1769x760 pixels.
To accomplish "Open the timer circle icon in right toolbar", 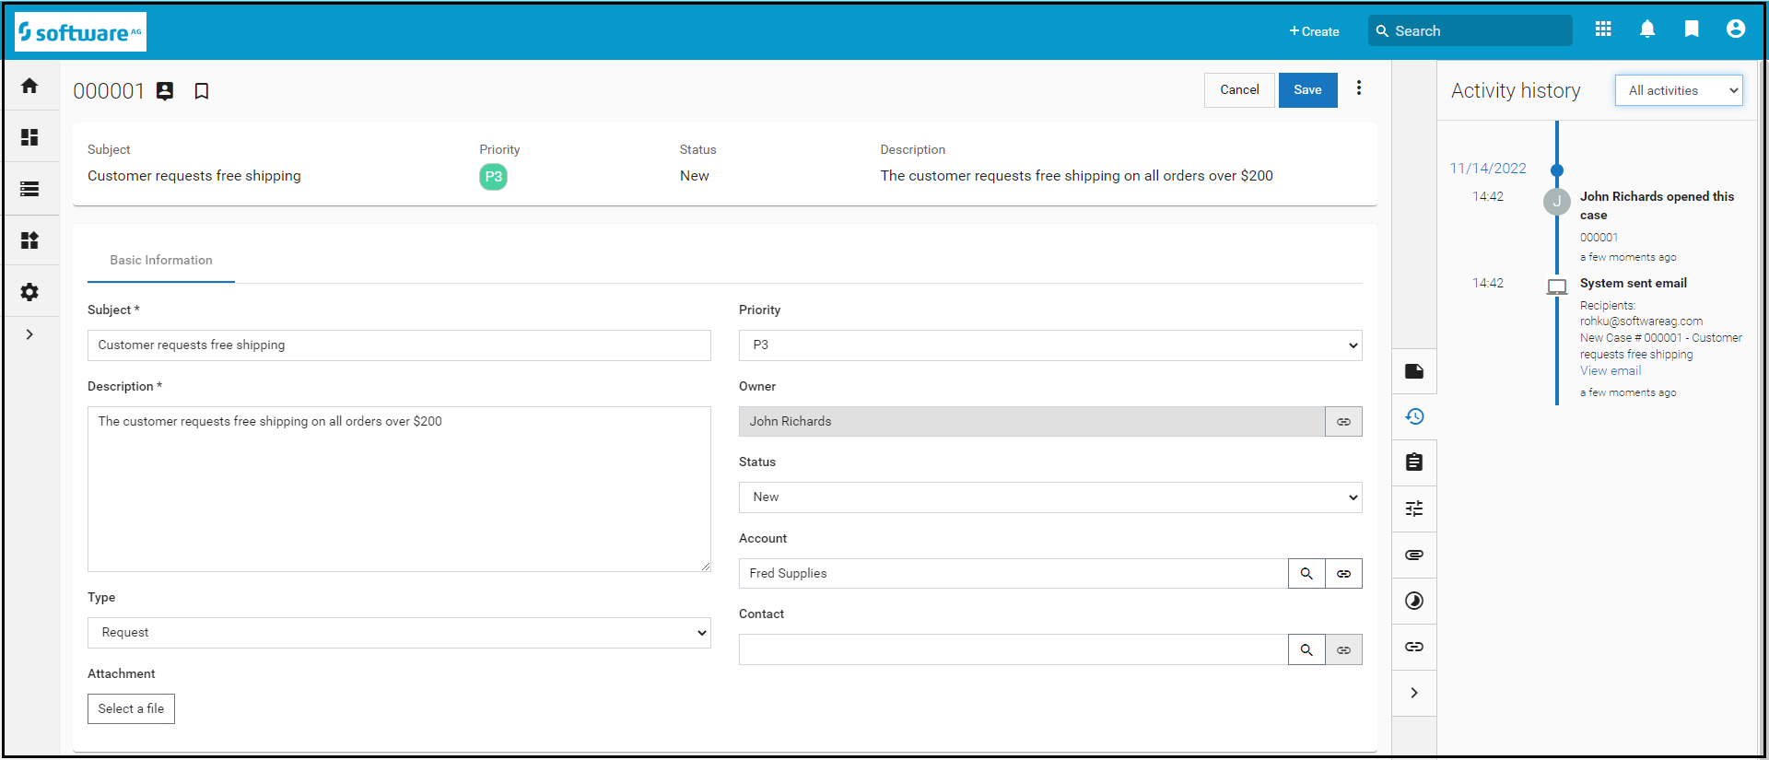I will click(x=1414, y=601).
